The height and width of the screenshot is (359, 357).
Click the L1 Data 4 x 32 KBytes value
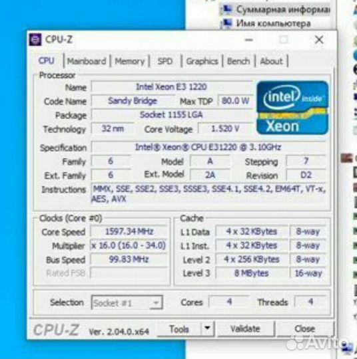tap(252, 231)
